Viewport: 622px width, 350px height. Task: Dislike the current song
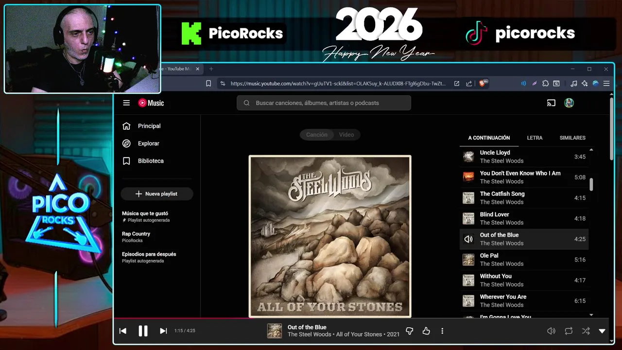(x=410, y=331)
